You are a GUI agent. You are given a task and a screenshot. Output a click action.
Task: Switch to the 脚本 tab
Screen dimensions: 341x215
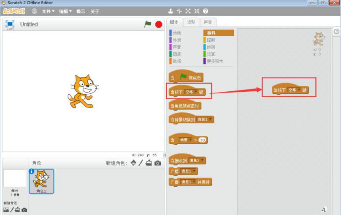[x=174, y=22]
